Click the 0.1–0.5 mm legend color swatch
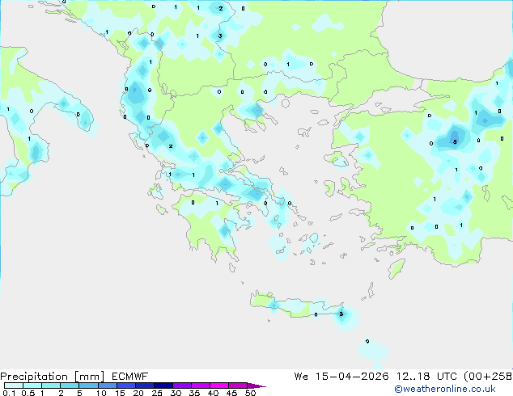513x396 pixels. click(14, 385)
